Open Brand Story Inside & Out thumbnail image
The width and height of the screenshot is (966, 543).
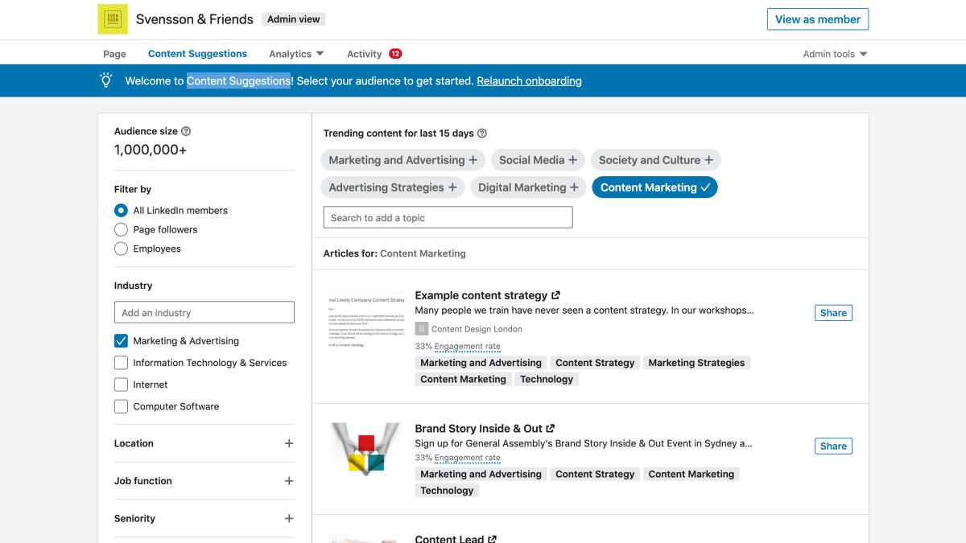tap(366, 449)
